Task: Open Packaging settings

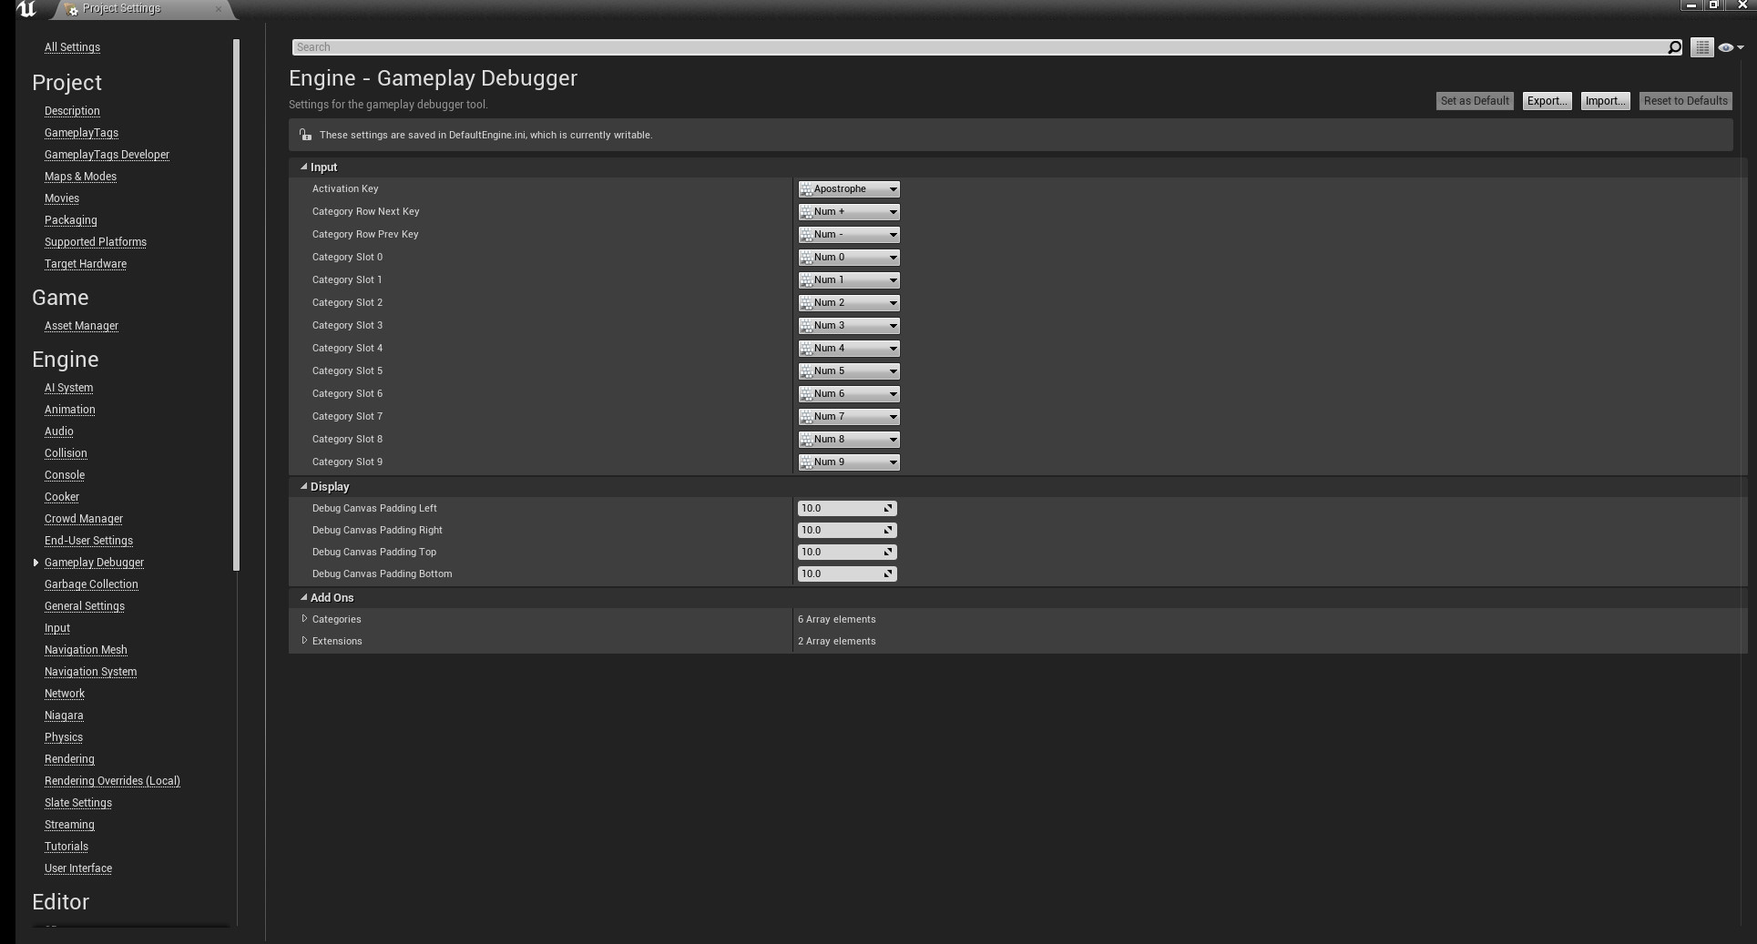Action: 70,220
